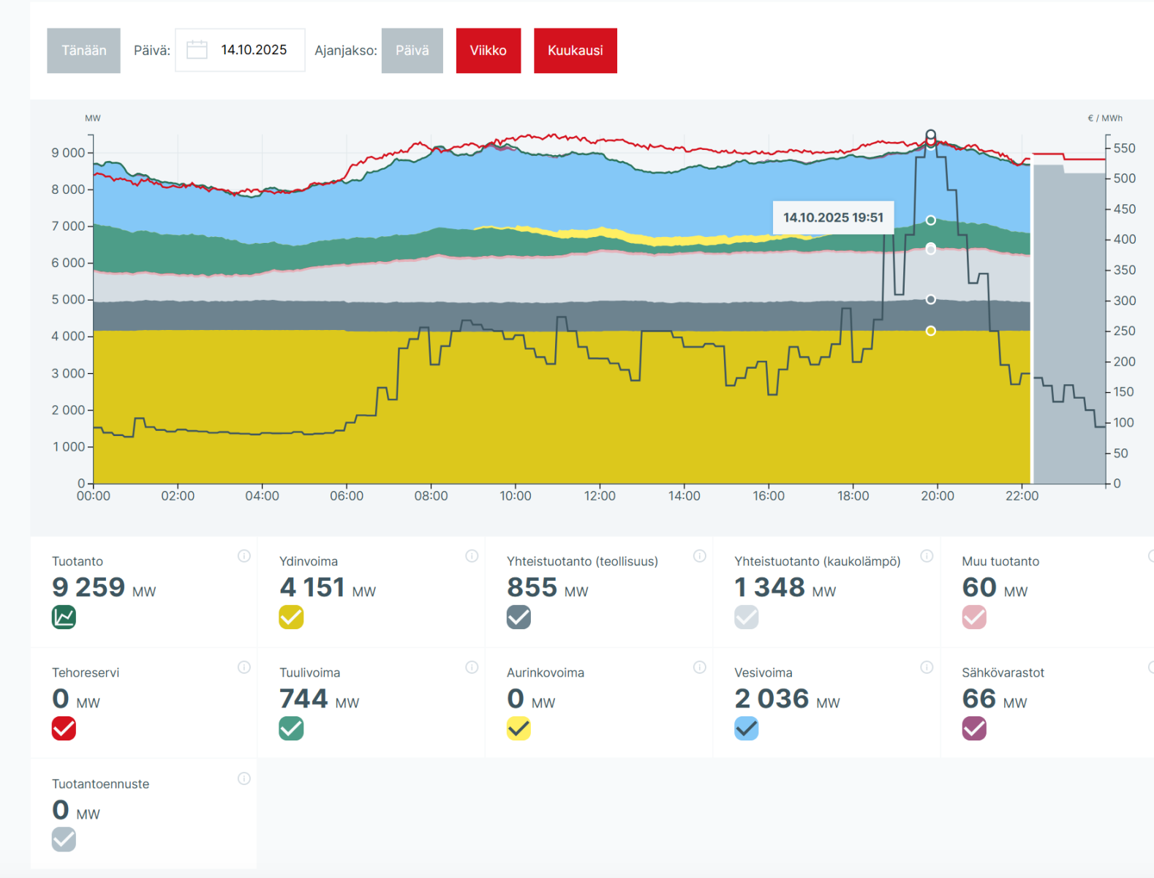Select the Päivä period button
1154x878 pixels.
point(412,50)
